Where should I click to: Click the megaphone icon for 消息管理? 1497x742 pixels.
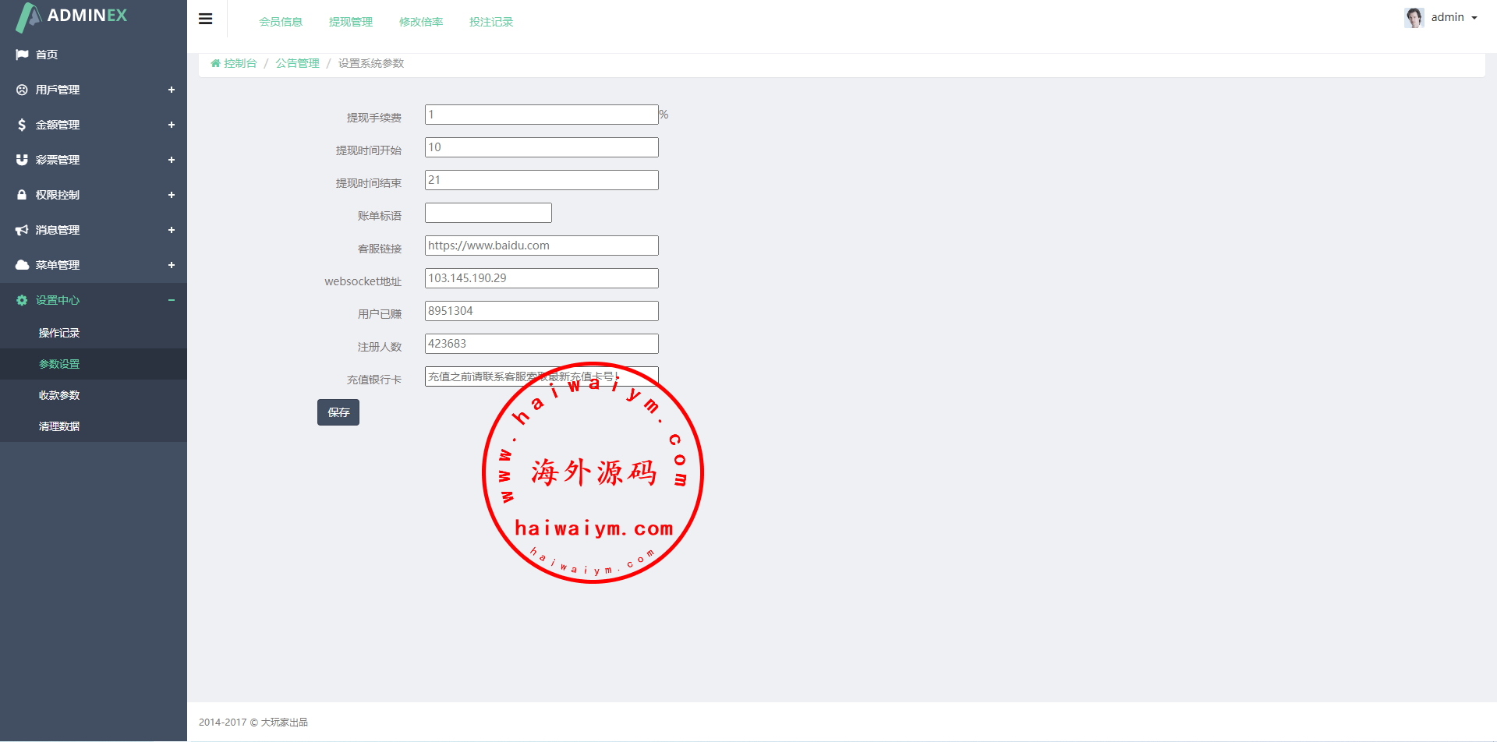(22, 230)
